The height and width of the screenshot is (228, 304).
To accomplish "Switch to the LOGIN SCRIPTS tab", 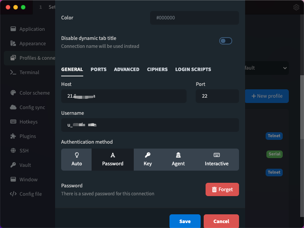I will coord(193,70).
